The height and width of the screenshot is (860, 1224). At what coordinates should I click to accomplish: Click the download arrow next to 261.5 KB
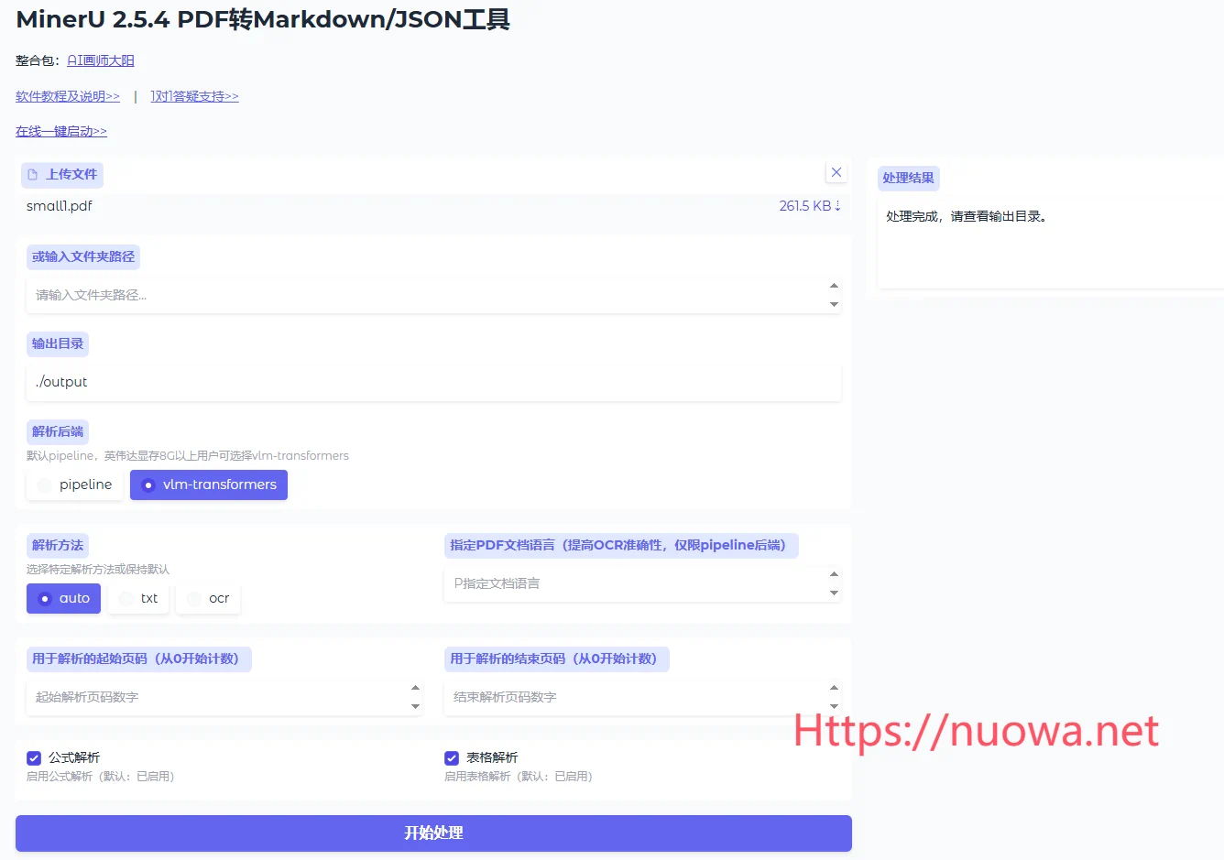[x=837, y=206]
